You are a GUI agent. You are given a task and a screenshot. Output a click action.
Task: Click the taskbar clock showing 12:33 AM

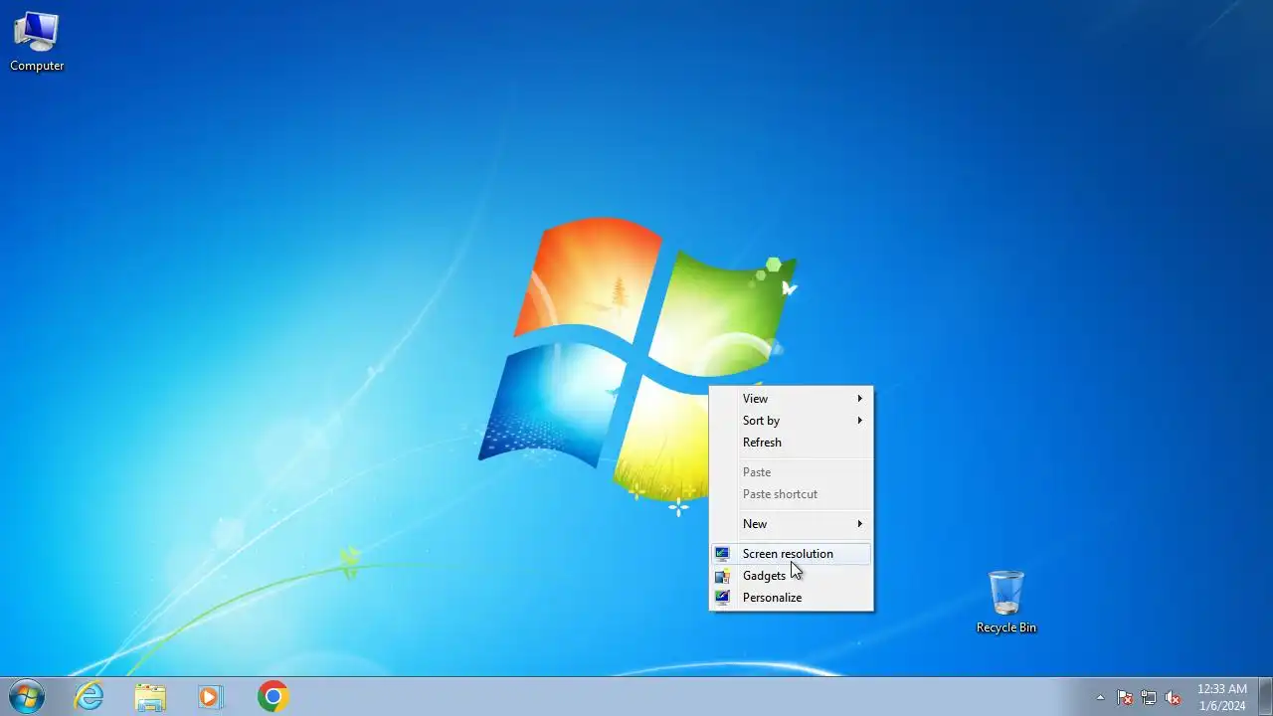coord(1222,696)
